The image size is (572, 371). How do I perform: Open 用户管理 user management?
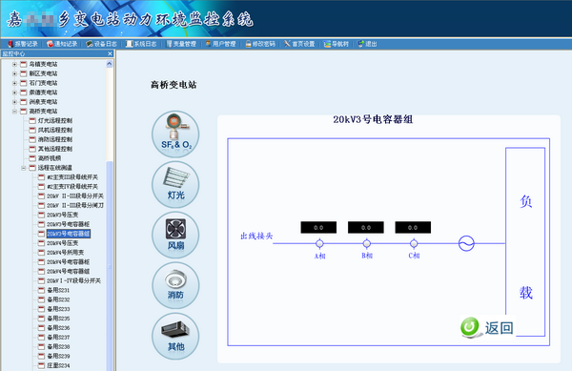pyautogui.click(x=221, y=44)
